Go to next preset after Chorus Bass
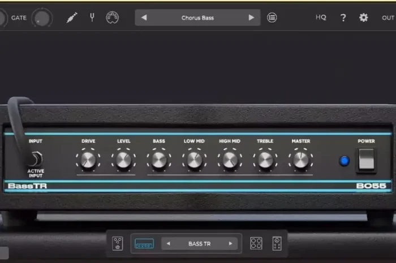Viewport: 396px width, 263px height. tap(251, 18)
